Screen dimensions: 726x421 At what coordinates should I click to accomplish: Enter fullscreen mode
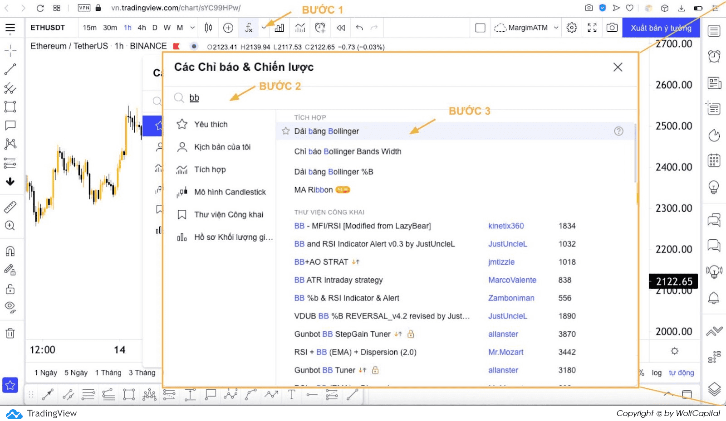[592, 28]
